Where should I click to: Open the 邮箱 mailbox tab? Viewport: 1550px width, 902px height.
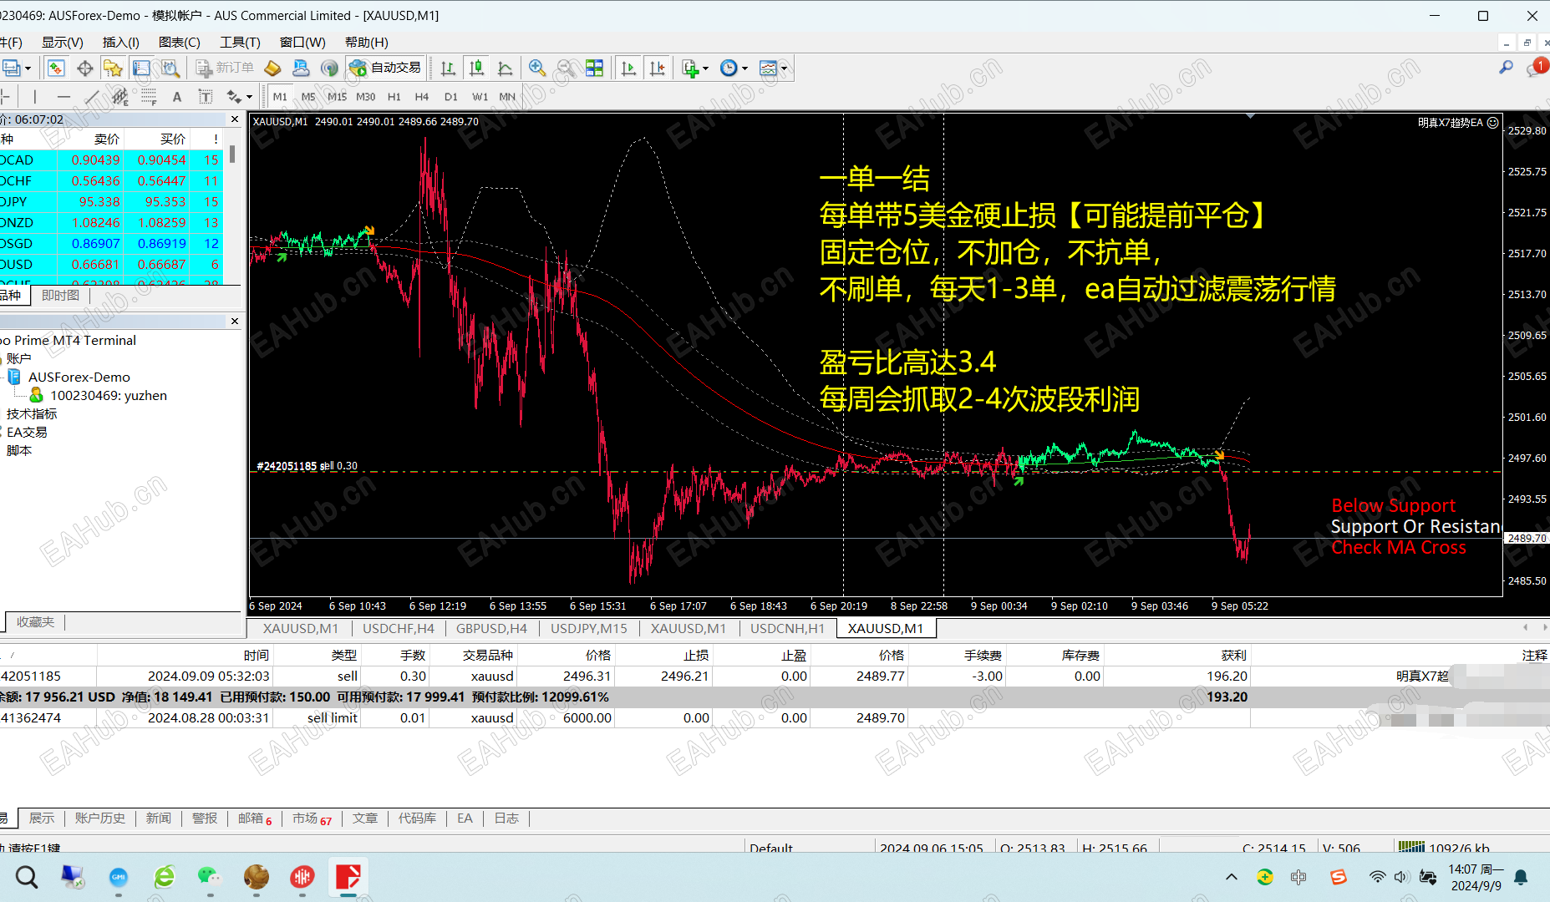click(x=255, y=818)
